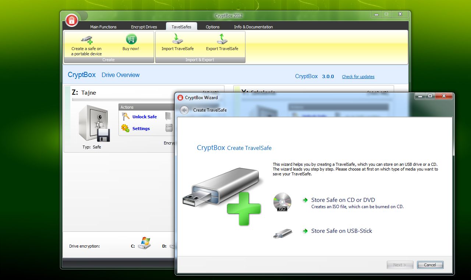Viewport: 471px width, 280px height.
Task: Click the Import TravelSafe label
Action: [x=178, y=49]
